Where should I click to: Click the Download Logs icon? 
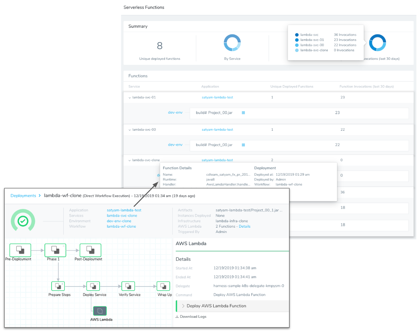[177, 316]
